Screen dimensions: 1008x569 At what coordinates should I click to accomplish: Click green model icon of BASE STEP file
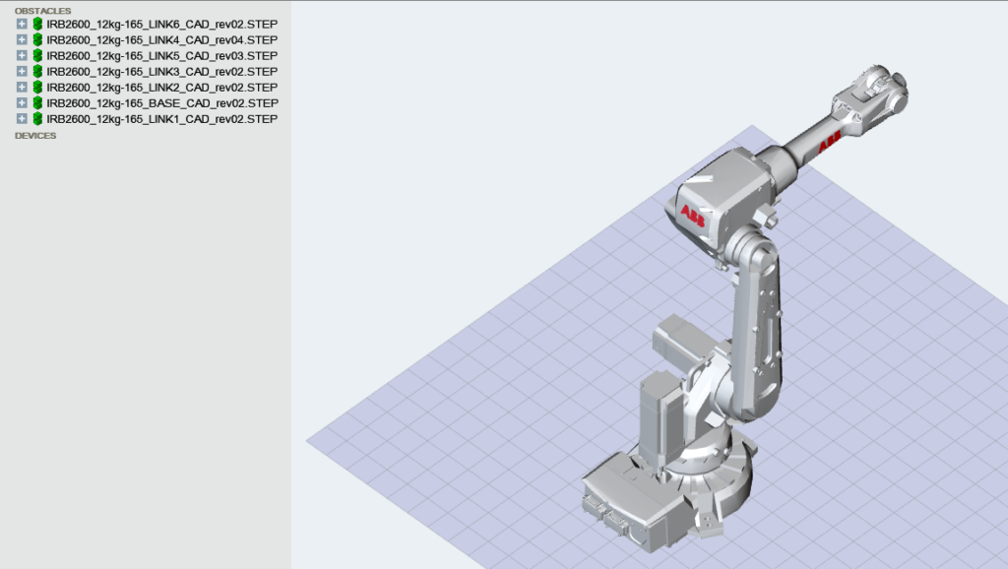pos(38,102)
